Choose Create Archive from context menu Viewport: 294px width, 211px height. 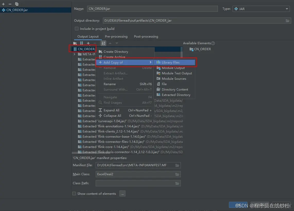[125, 57]
